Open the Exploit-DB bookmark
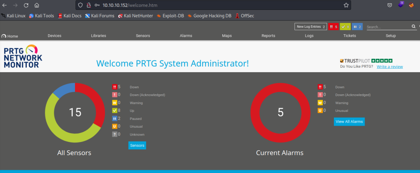420x173 pixels. pyautogui.click(x=170, y=16)
